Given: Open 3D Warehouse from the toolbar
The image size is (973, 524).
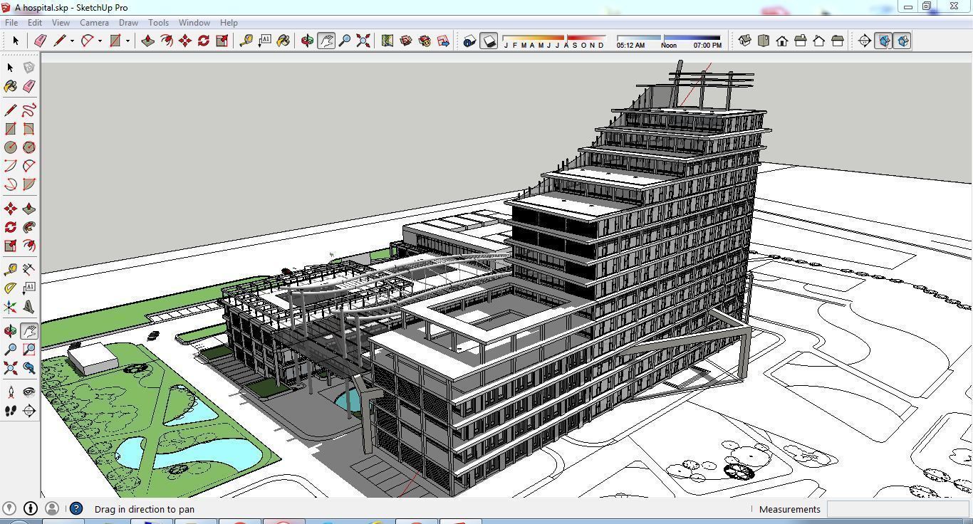Looking at the screenshot, I should [406, 41].
